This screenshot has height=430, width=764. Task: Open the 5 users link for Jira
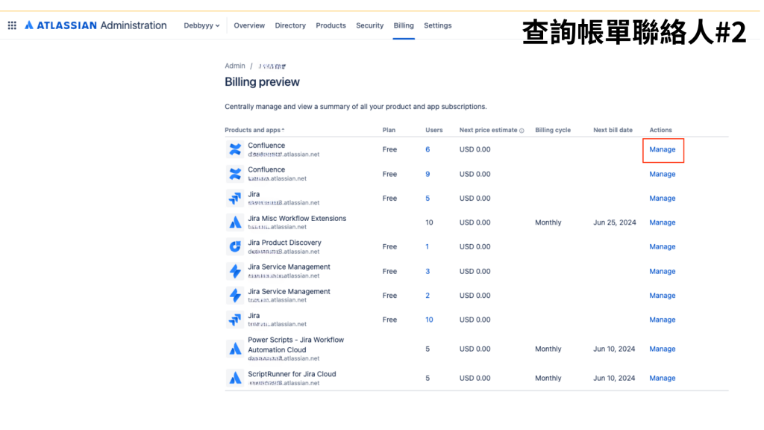point(428,199)
